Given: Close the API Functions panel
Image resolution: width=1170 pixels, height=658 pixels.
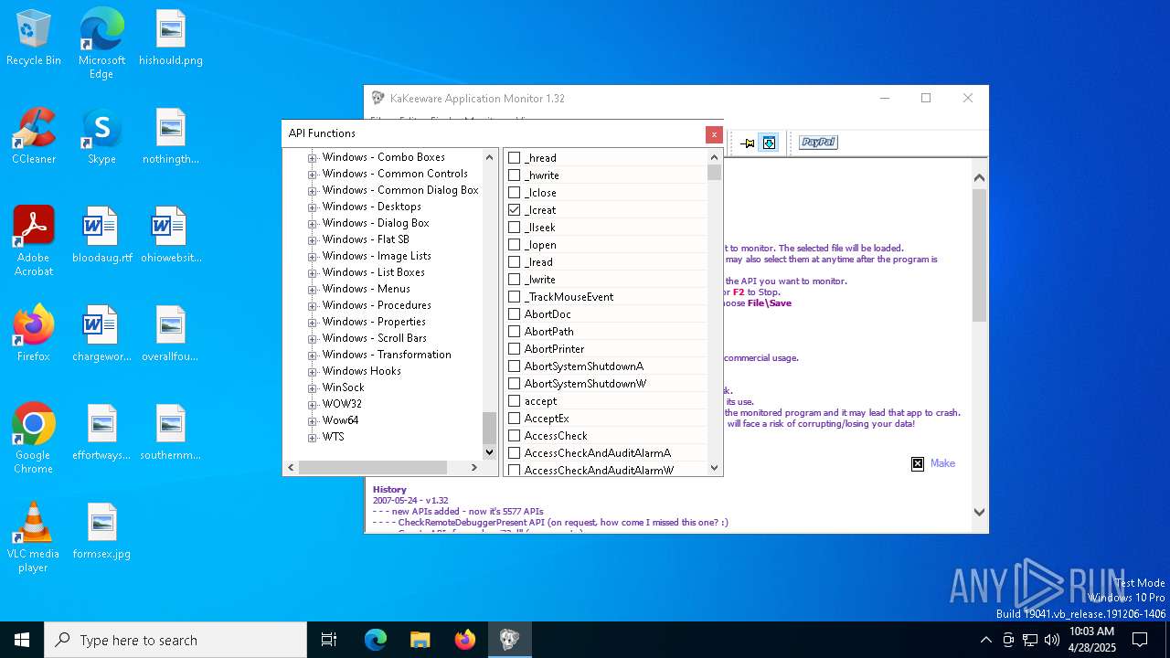Looking at the screenshot, I should pos(714,134).
